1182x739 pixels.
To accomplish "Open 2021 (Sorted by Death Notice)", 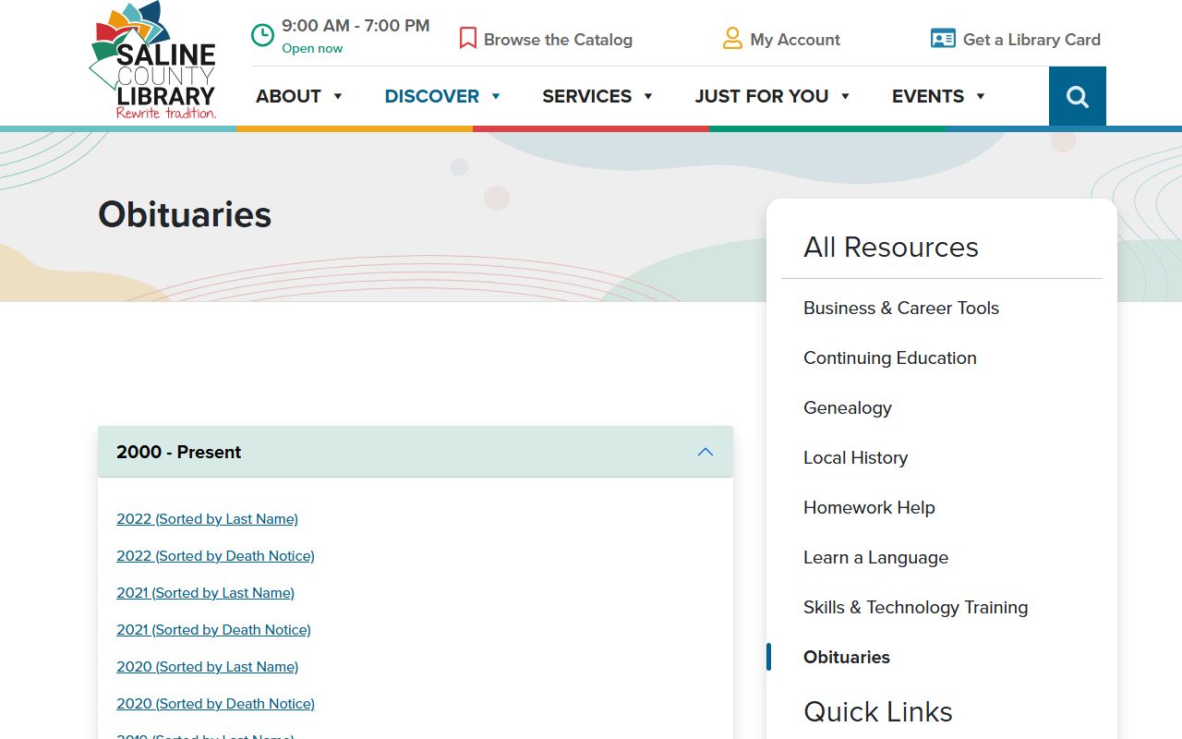I will tap(213, 630).
